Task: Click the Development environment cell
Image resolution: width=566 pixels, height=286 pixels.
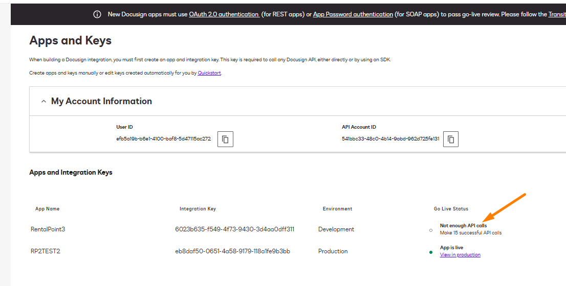Action: click(x=336, y=229)
